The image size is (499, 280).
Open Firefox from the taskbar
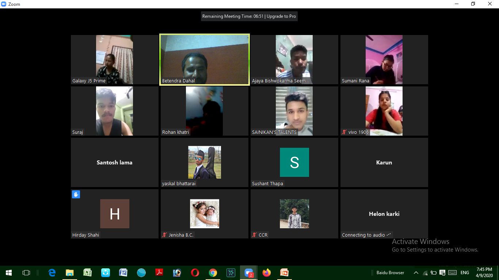point(267,273)
